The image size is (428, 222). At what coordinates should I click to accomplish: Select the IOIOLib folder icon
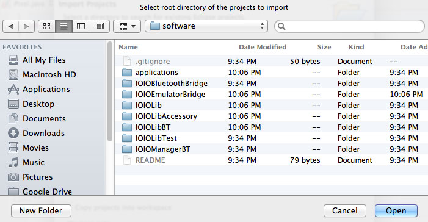tap(126, 106)
